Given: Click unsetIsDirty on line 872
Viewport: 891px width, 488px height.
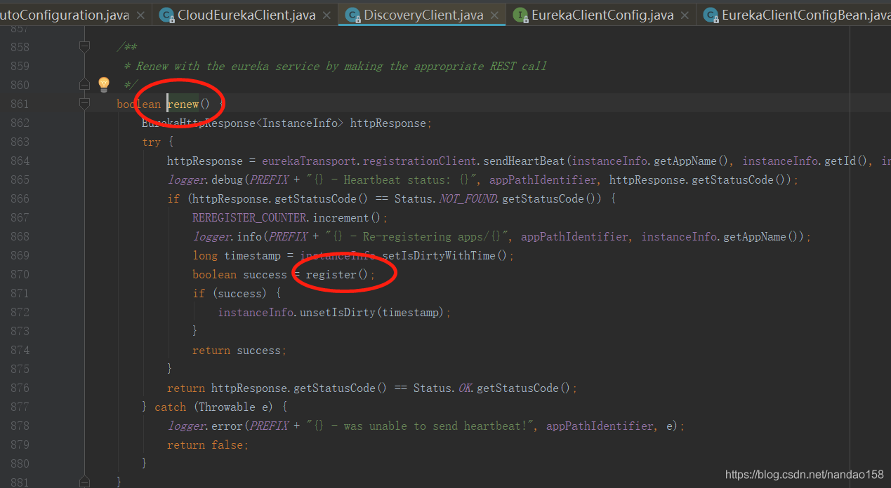Looking at the screenshot, I should [x=338, y=312].
